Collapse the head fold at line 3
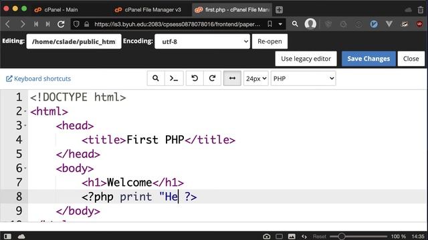Screen dimensions: 428x240 pos(25,125)
